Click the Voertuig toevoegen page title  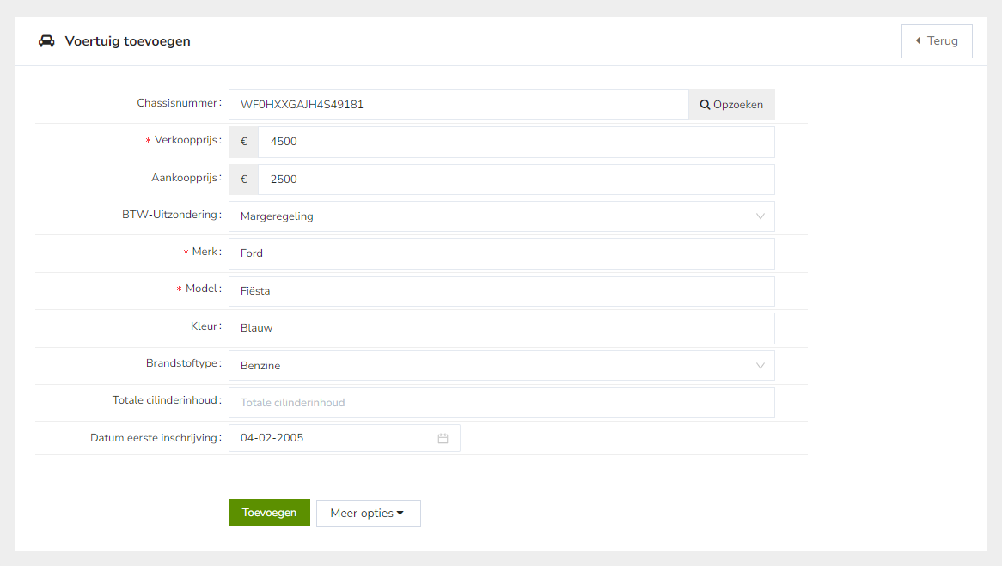tap(128, 41)
